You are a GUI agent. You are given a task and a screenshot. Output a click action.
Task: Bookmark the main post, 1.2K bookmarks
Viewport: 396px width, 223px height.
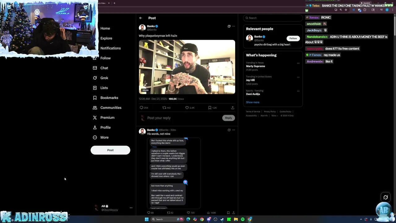tap(210, 108)
